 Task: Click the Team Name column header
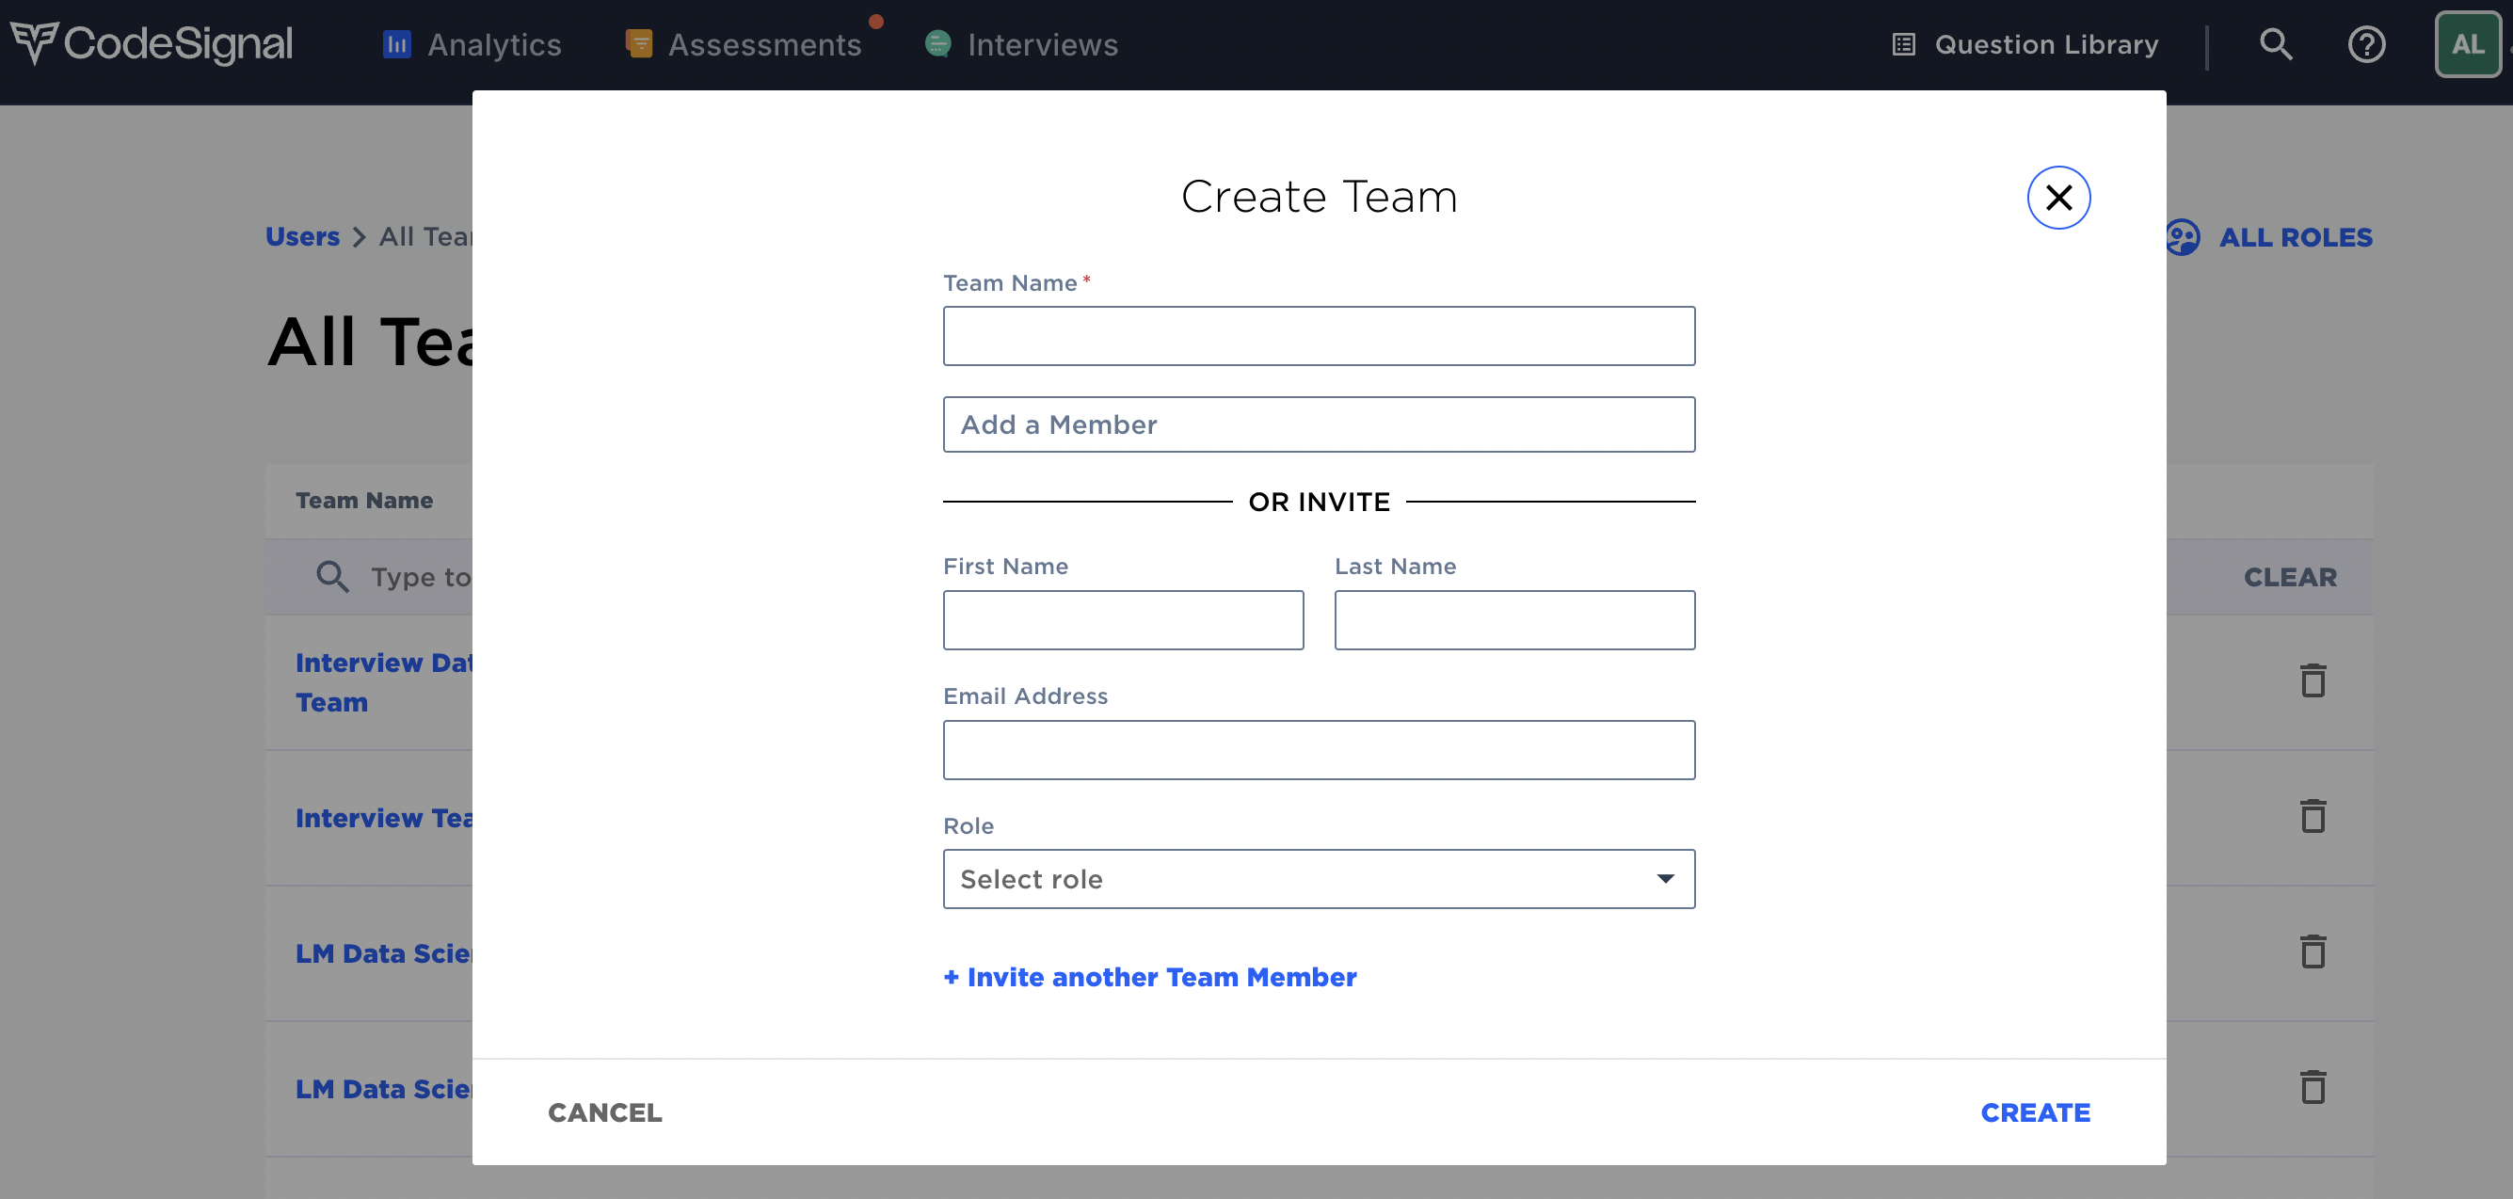click(x=364, y=501)
